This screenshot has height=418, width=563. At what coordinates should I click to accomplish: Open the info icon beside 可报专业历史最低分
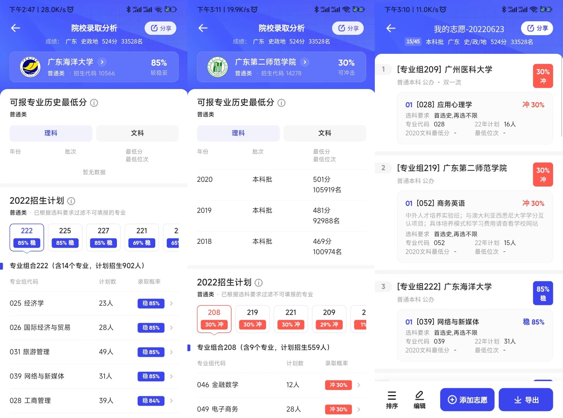tap(94, 103)
